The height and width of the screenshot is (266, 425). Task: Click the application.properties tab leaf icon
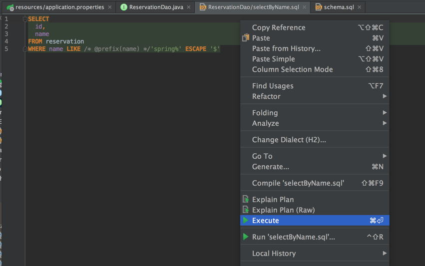coord(10,7)
